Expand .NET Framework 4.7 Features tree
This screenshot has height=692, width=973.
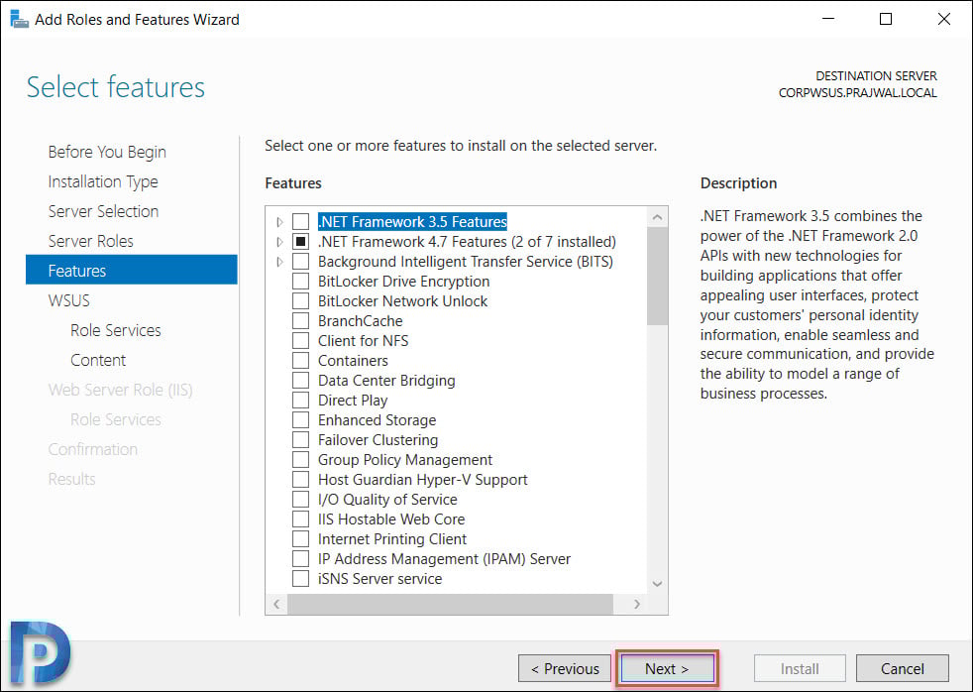click(279, 242)
